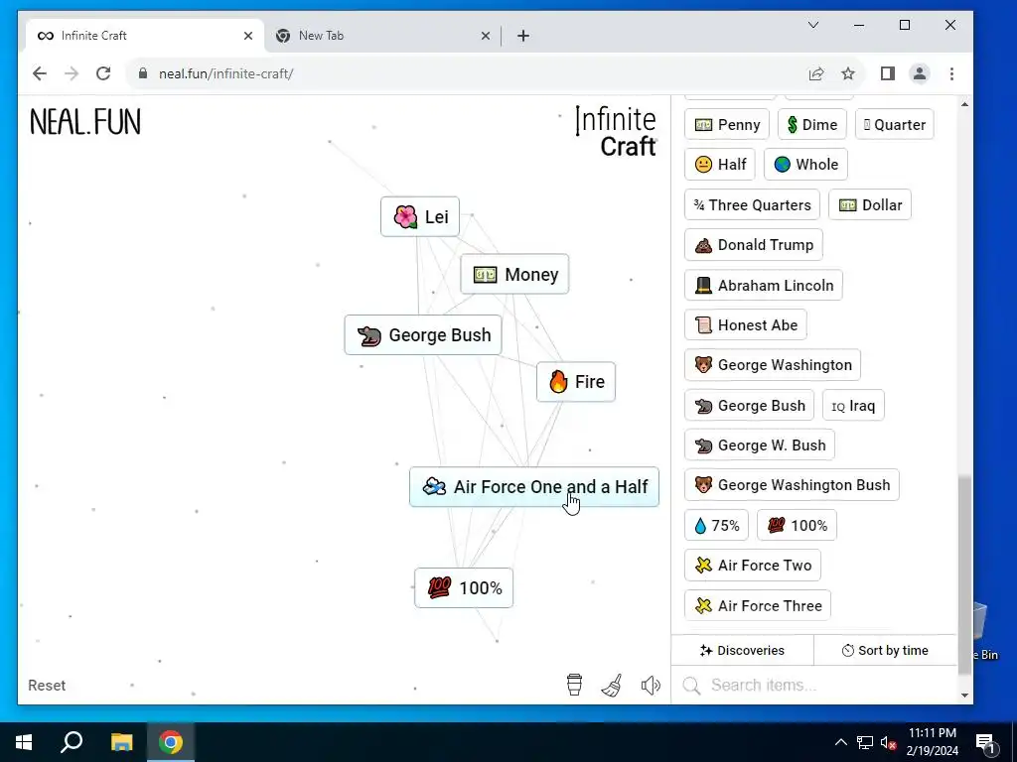Click the muted volume tray icon
This screenshot has height=762, width=1017.
click(x=889, y=742)
